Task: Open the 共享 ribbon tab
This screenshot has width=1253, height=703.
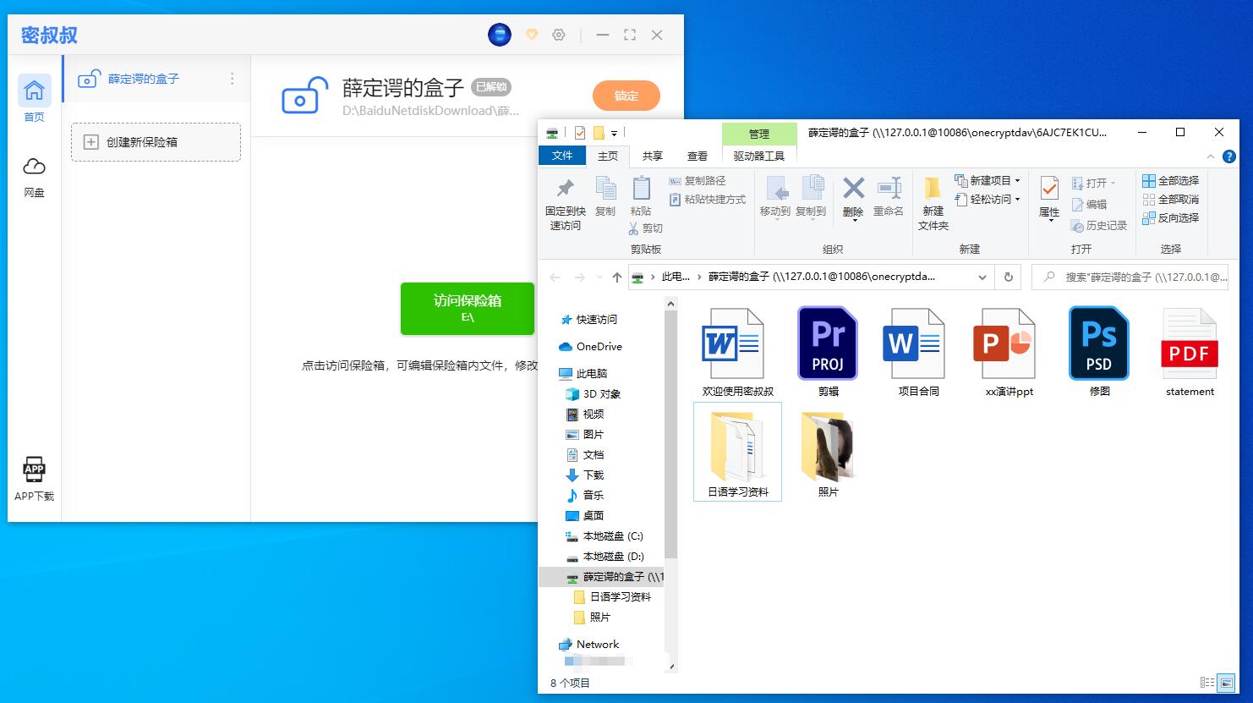Action: point(652,156)
